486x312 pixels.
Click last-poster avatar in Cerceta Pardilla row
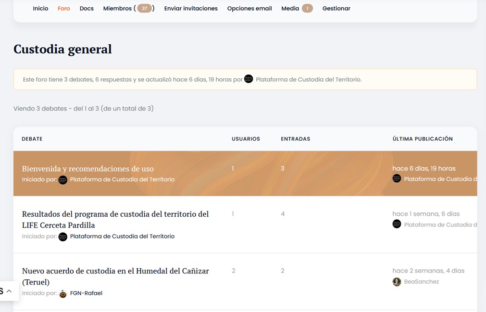coord(397,224)
